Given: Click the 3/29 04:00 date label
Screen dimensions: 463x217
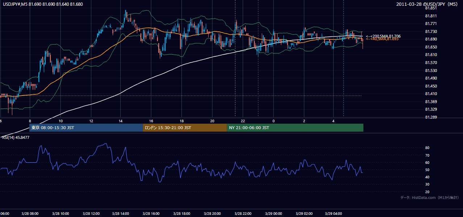Looking at the screenshot, I should 333,213.
